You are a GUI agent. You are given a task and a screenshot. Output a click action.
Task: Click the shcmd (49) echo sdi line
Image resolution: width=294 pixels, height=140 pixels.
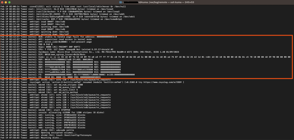click(x=56, y=100)
